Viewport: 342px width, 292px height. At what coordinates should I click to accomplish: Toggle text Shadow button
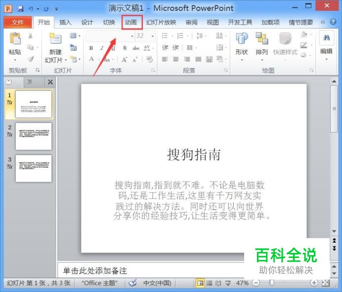point(125,48)
